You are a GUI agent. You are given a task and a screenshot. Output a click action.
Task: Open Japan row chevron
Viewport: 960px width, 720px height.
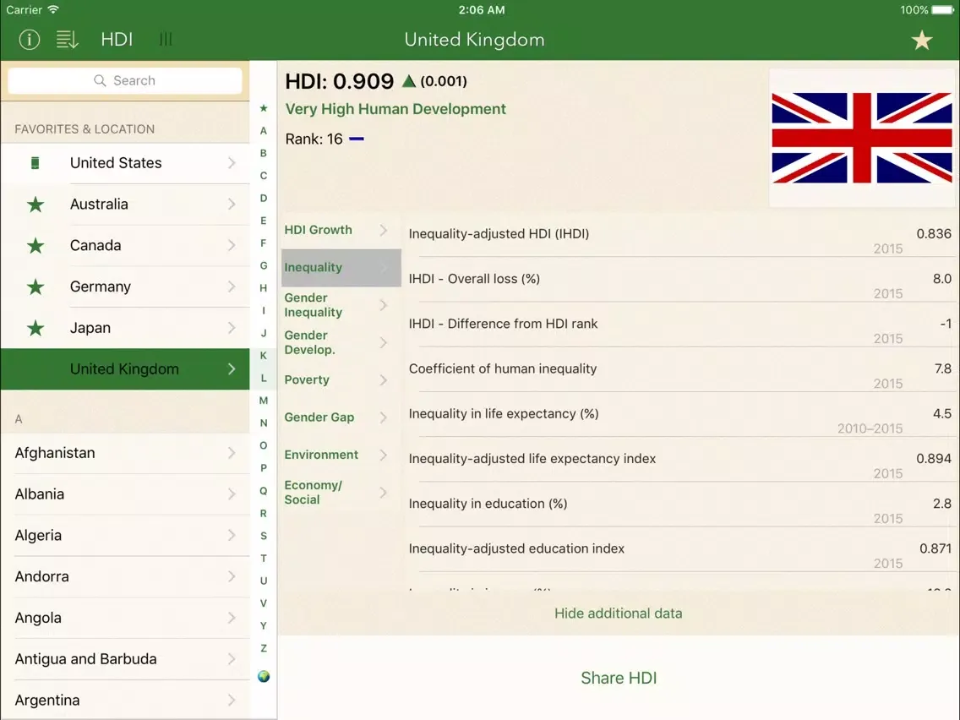232,328
